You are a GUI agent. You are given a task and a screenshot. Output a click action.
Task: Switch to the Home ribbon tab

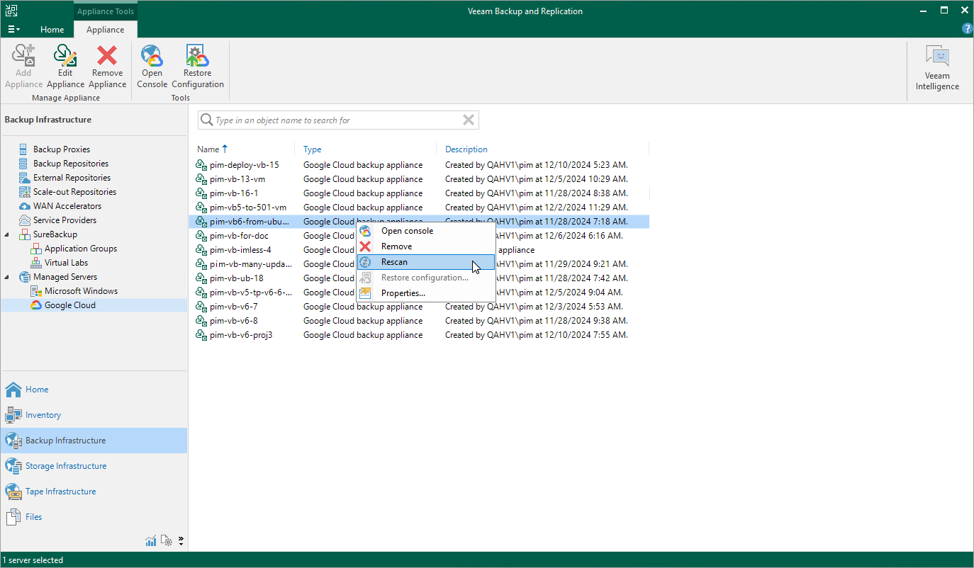pyautogui.click(x=52, y=30)
